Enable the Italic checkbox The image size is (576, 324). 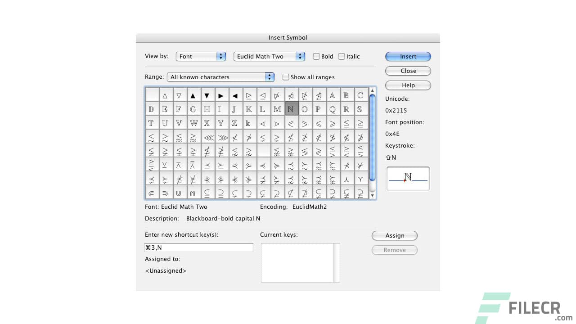341,56
